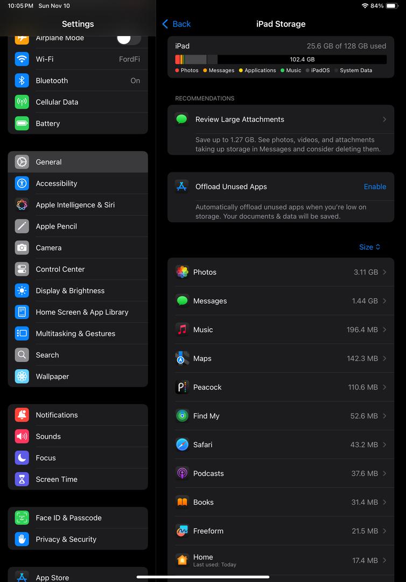Tap the home indicator bar at bottom
Image resolution: width=406 pixels, height=582 pixels.
click(203, 577)
